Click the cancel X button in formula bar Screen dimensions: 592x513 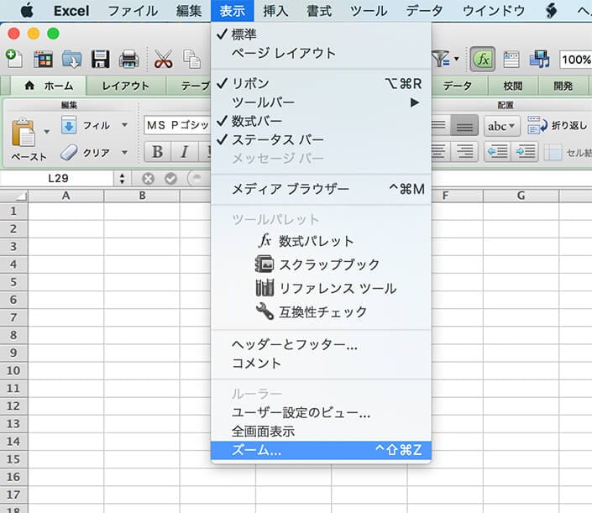click(x=148, y=179)
